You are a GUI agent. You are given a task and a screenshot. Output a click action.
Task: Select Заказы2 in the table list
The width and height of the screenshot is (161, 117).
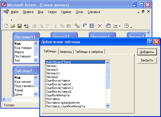point(75,77)
